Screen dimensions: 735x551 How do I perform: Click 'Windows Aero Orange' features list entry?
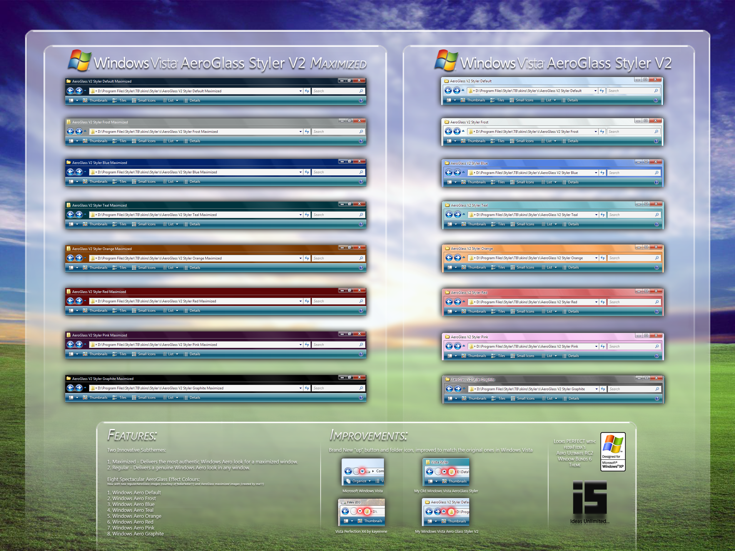pyautogui.click(x=135, y=516)
